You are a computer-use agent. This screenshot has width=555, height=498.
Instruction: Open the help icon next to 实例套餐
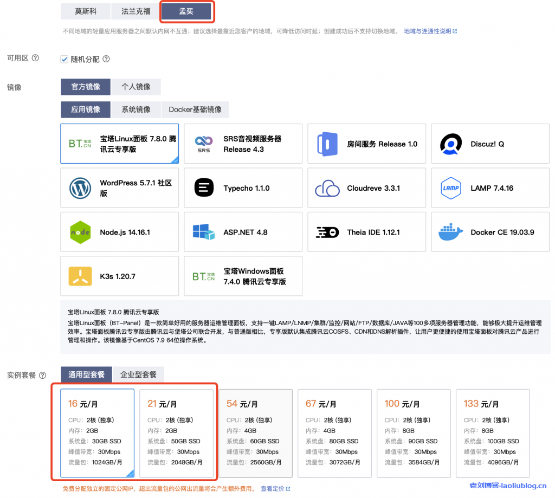tap(42, 375)
